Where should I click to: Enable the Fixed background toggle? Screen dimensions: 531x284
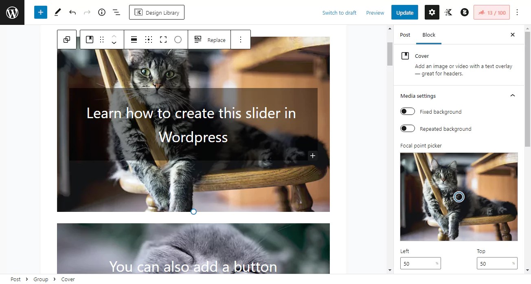408,111
